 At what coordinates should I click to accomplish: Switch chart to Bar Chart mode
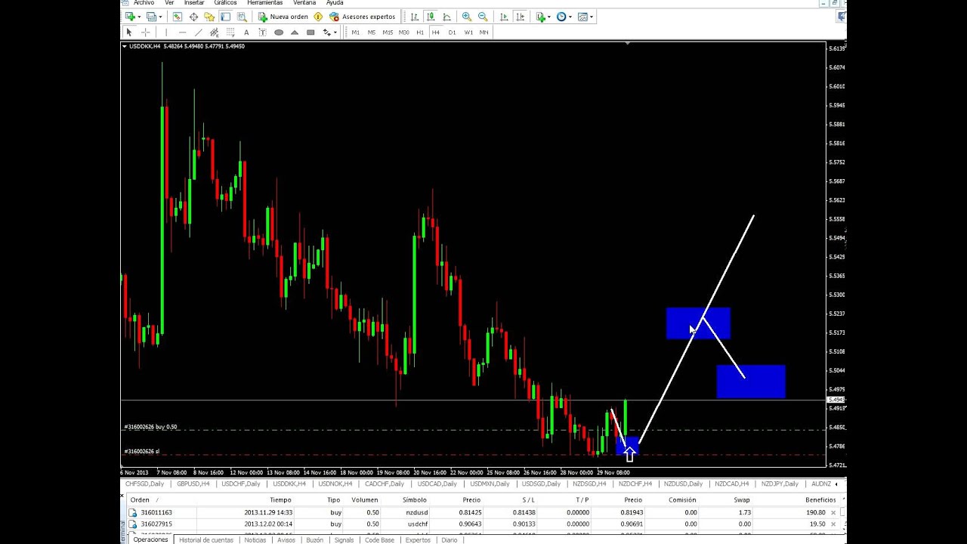pyautogui.click(x=414, y=17)
